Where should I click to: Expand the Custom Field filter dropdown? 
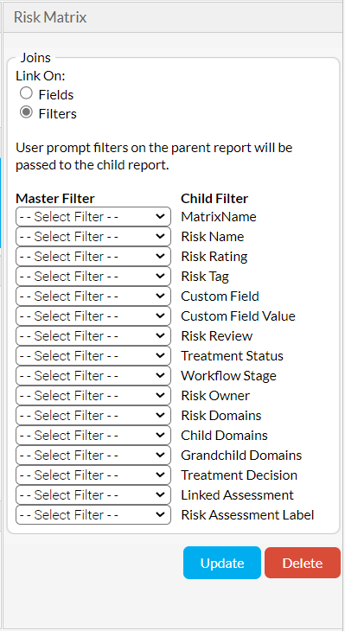click(93, 296)
